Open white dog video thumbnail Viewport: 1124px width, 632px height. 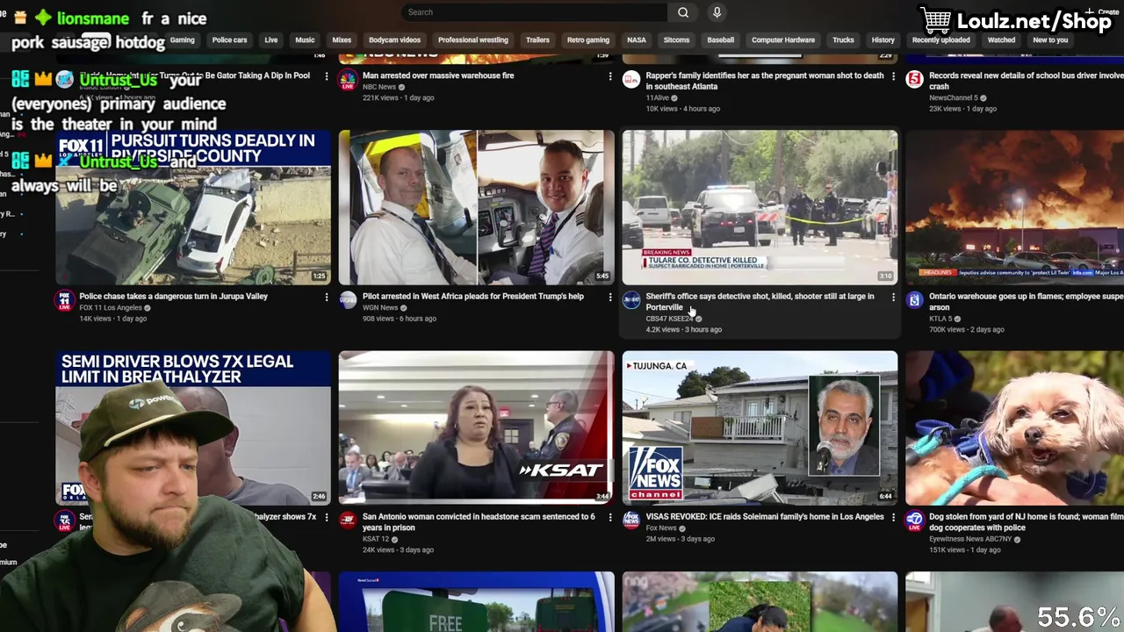[1015, 427]
